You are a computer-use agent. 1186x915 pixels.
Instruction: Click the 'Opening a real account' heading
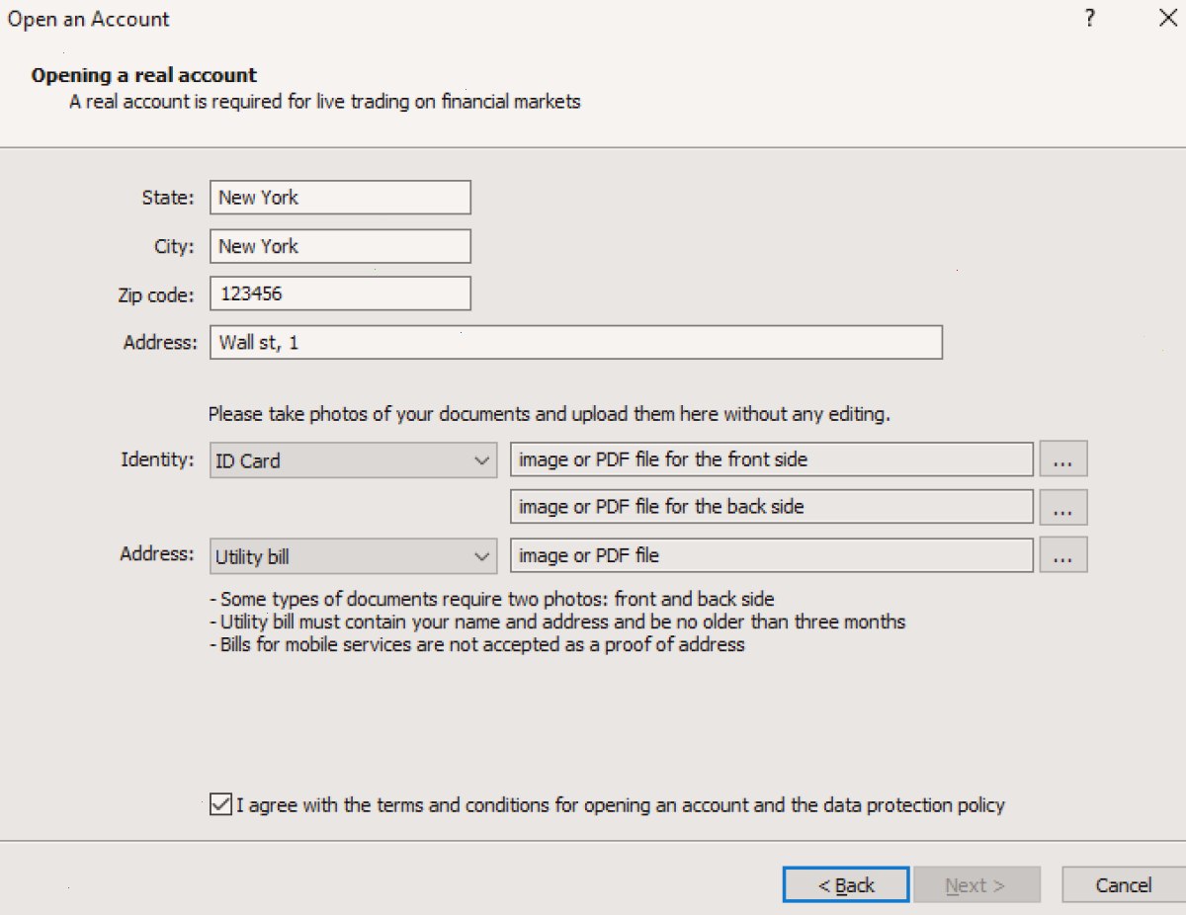(x=144, y=75)
